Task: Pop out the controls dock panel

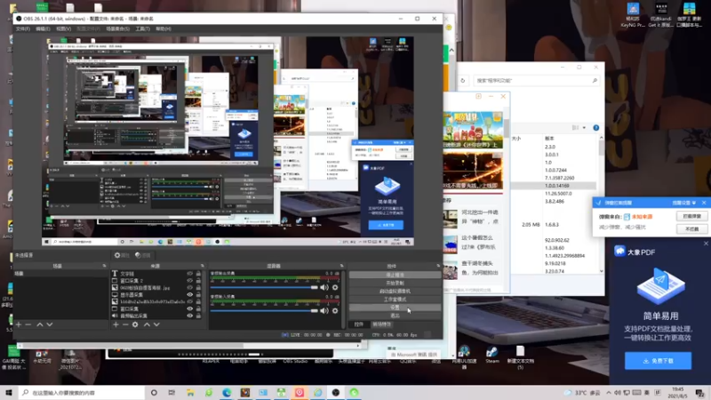Action: click(438, 266)
